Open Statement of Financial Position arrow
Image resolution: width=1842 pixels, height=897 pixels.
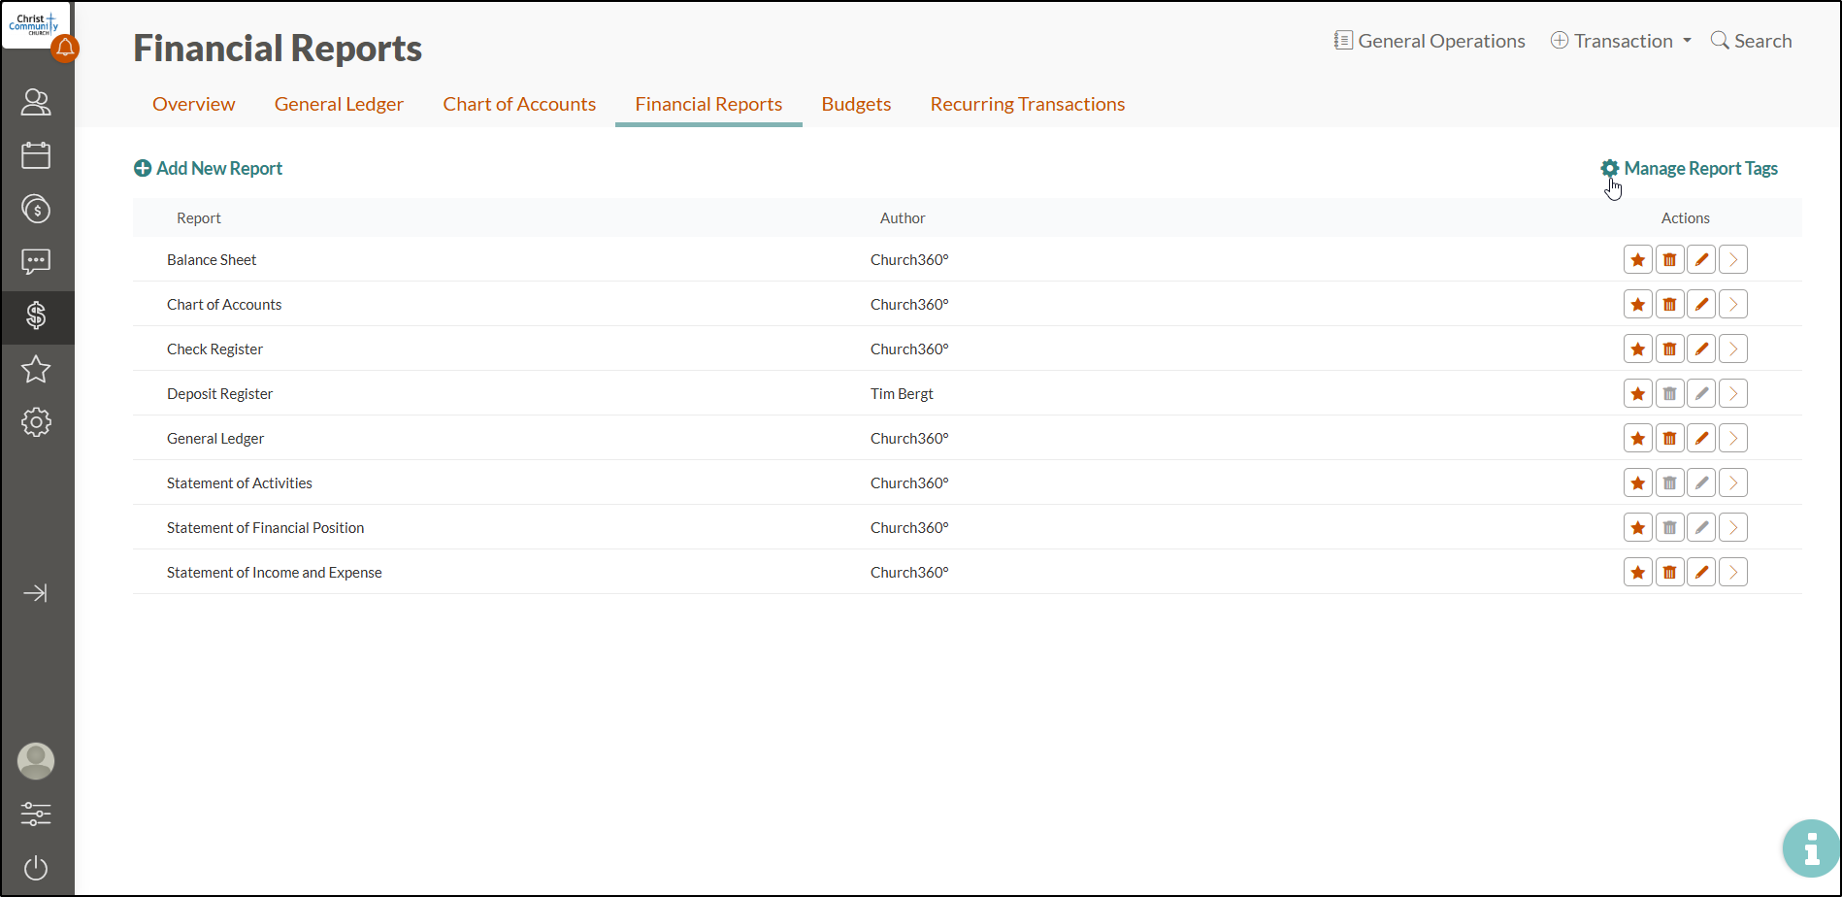pos(1733,528)
